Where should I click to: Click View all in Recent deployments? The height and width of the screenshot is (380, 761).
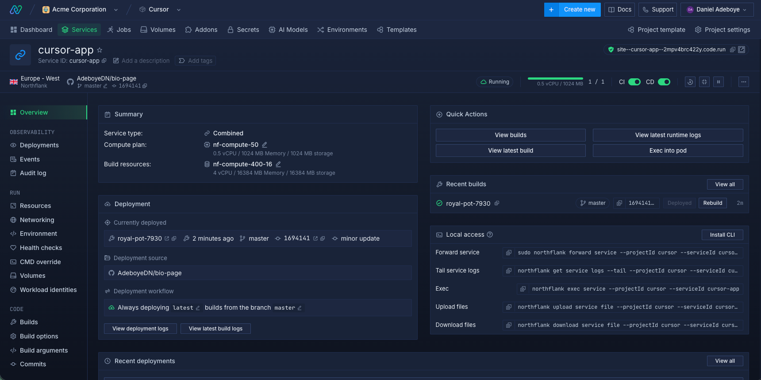725,361
